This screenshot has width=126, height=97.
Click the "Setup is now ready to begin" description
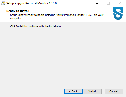point(57,17)
